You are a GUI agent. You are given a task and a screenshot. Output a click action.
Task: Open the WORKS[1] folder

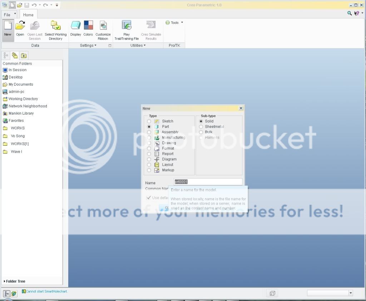click(16, 144)
